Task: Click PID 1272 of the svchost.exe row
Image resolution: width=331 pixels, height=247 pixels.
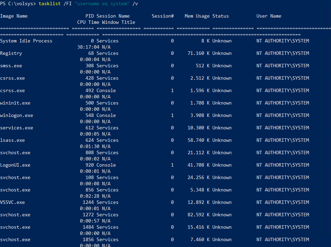Action: tap(88, 215)
